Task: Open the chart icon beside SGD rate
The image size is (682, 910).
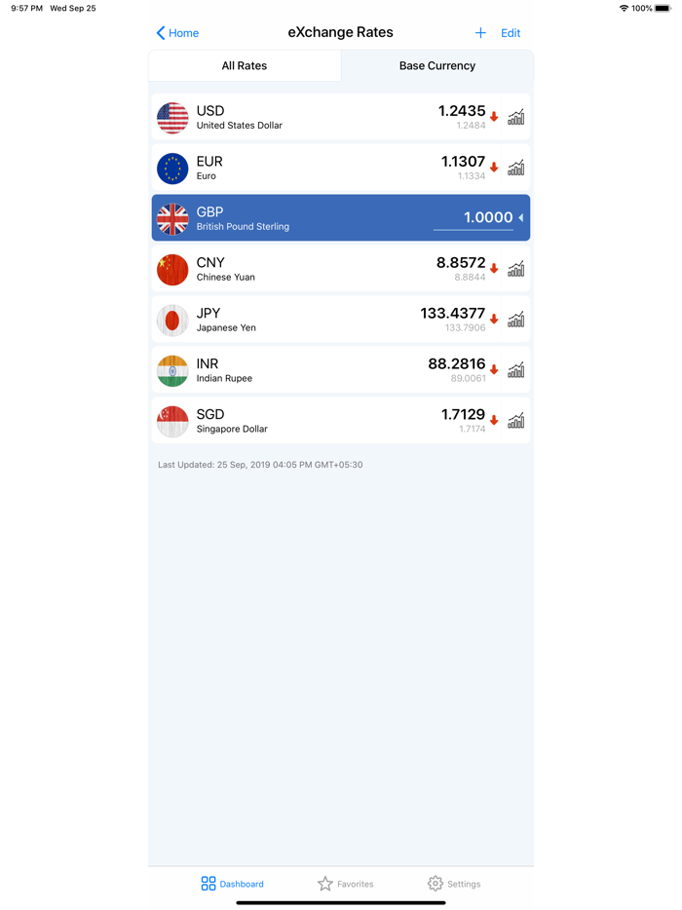Action: tap(515, 421)
